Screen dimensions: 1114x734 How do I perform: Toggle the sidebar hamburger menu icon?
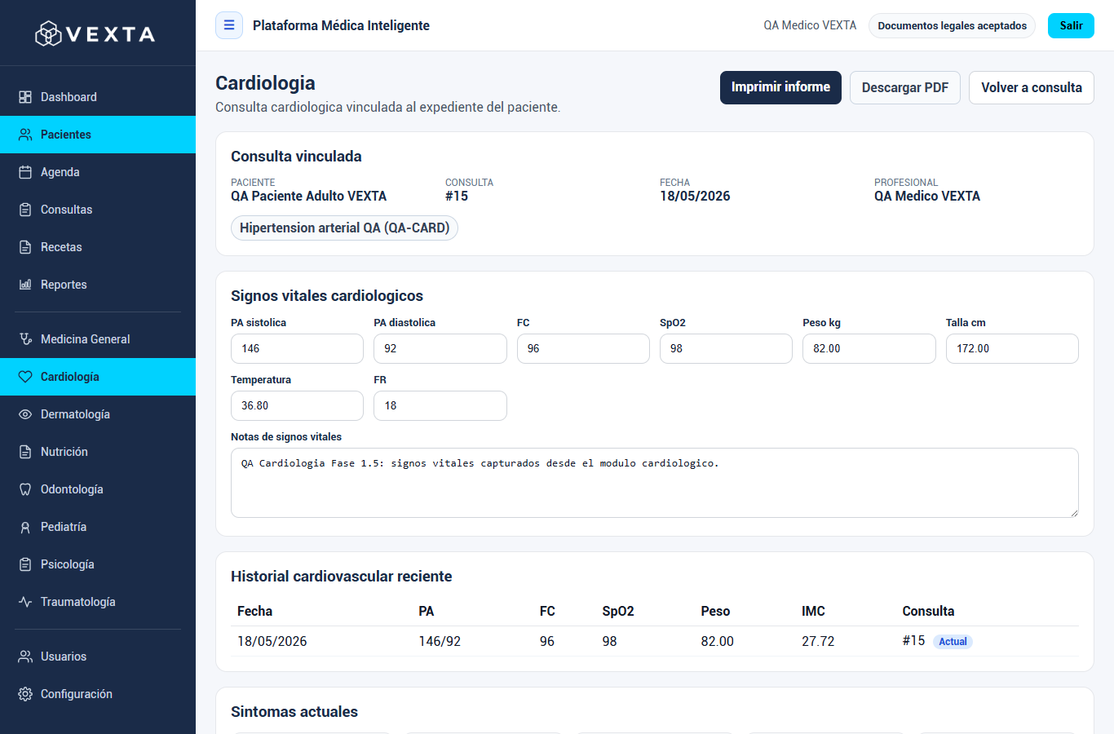click(229, 25)
